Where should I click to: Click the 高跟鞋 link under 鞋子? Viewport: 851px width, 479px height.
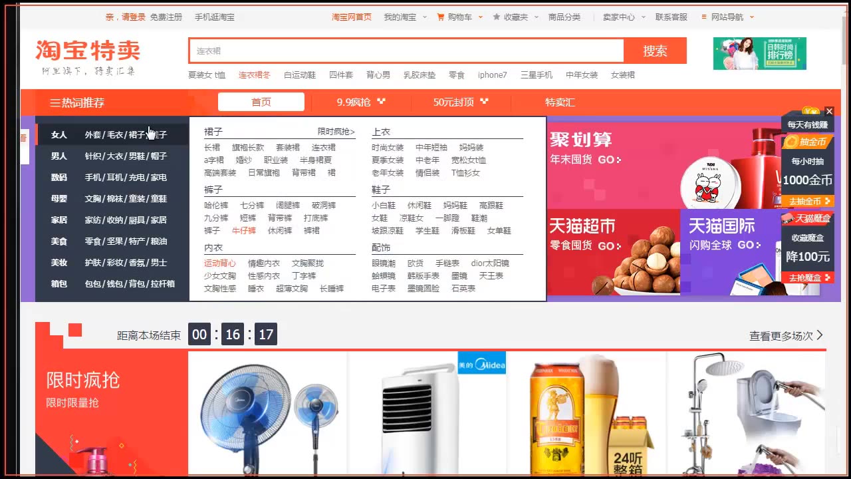click(x=491, y=206)
